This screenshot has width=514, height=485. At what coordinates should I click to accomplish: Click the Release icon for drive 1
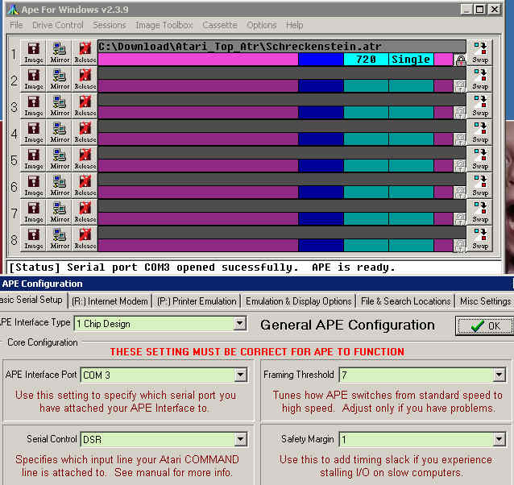pyautogui.click(x=85, y=52)
